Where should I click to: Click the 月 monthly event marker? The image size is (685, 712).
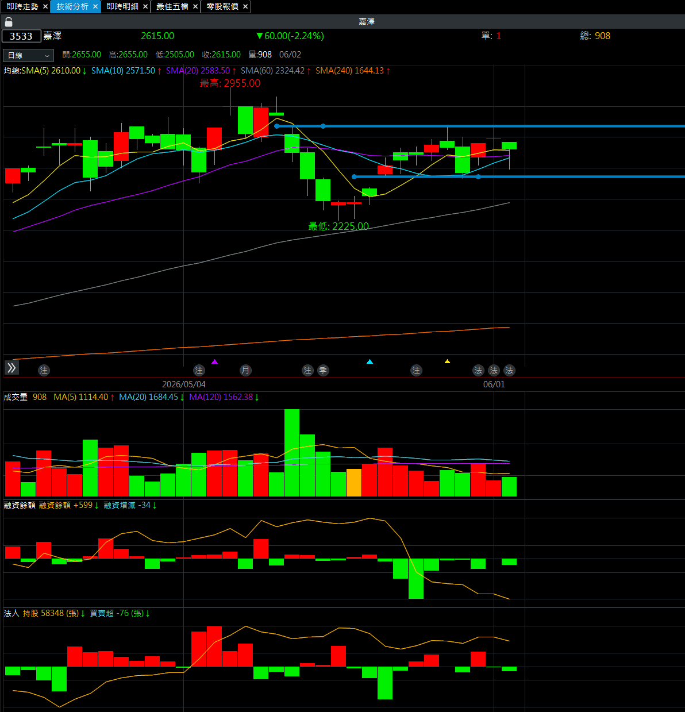(245, 371)
